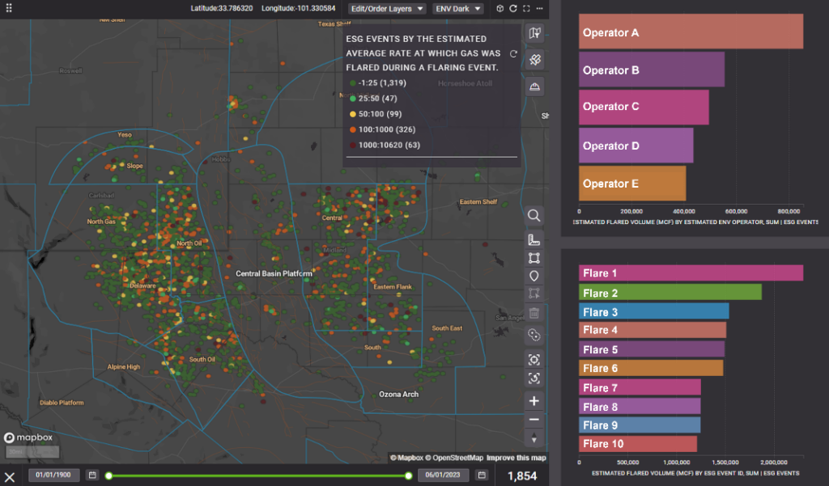Select the flare events layer icon
This screenshot has width=829, height=486.
(534, 59)
